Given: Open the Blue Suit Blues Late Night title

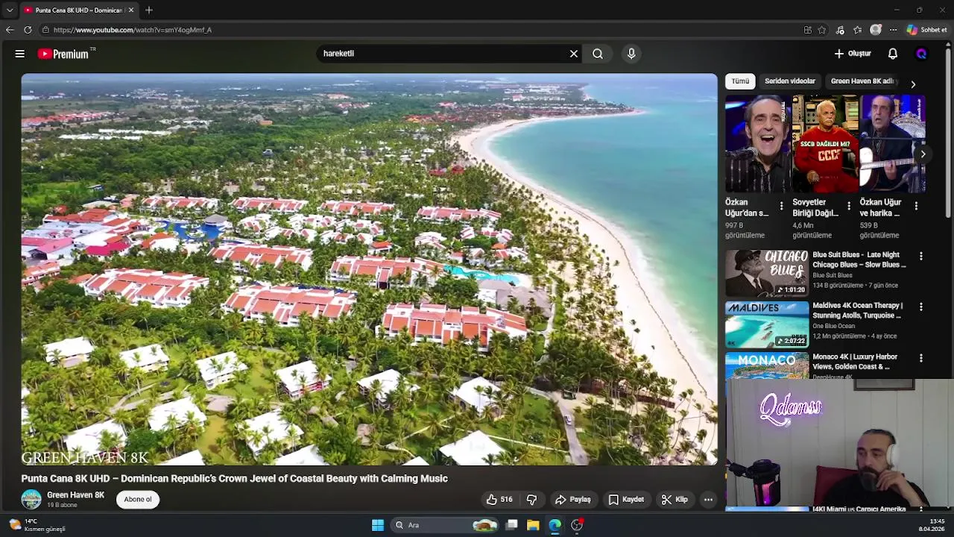Looking at the screenshot, I should pos(859,260).
